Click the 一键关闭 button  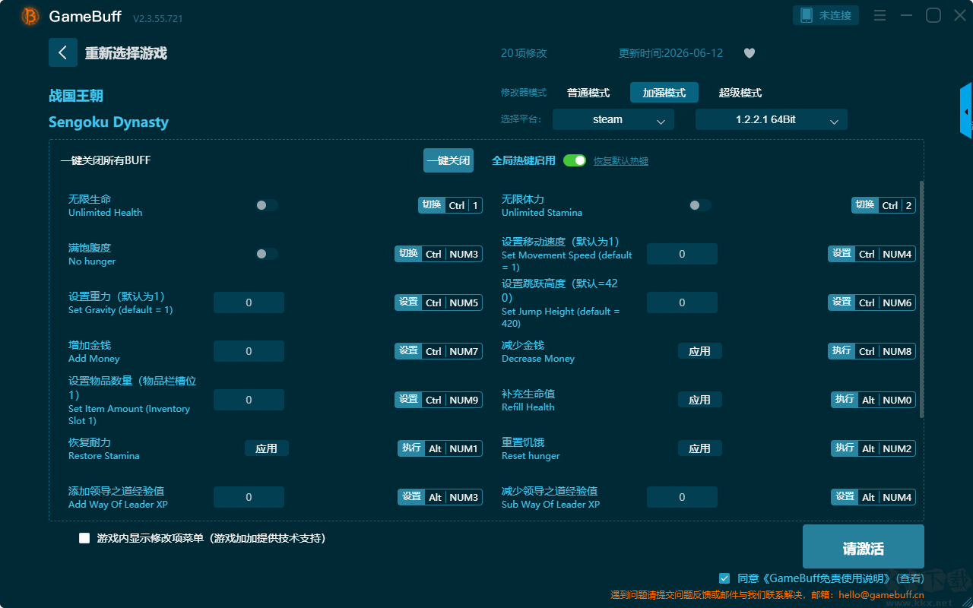[x=448, y=160]
